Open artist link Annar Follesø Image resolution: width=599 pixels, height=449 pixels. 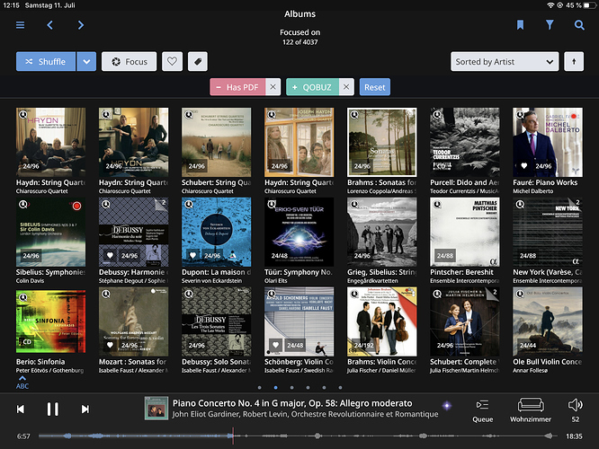coord(530,370)
